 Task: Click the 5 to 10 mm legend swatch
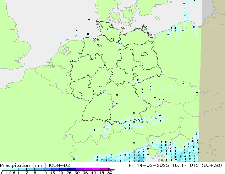pos(39,169)
